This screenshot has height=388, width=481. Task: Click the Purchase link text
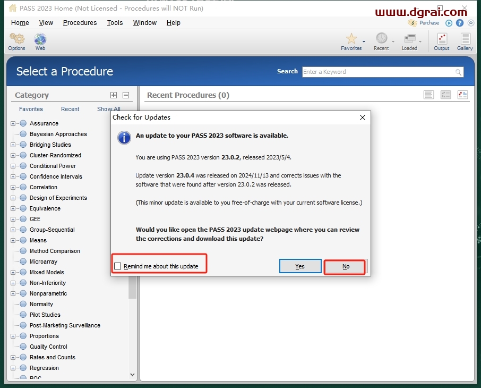click(429, 23)
